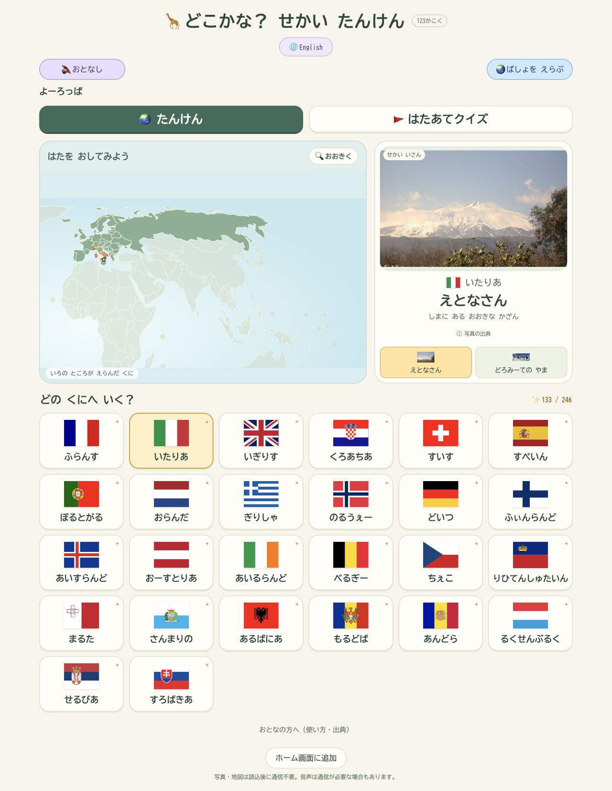Open the ばしょを えらぶ region chooser
Screen dimensions: 612x791
pyautogui.click(x=530, y=69)
